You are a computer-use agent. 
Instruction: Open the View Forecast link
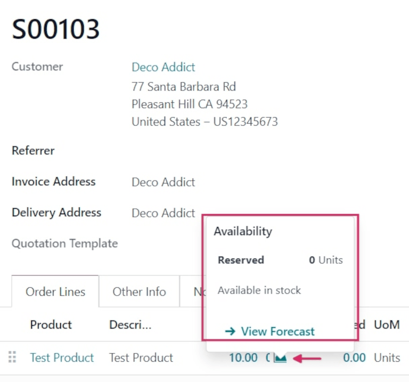point(270,331)
